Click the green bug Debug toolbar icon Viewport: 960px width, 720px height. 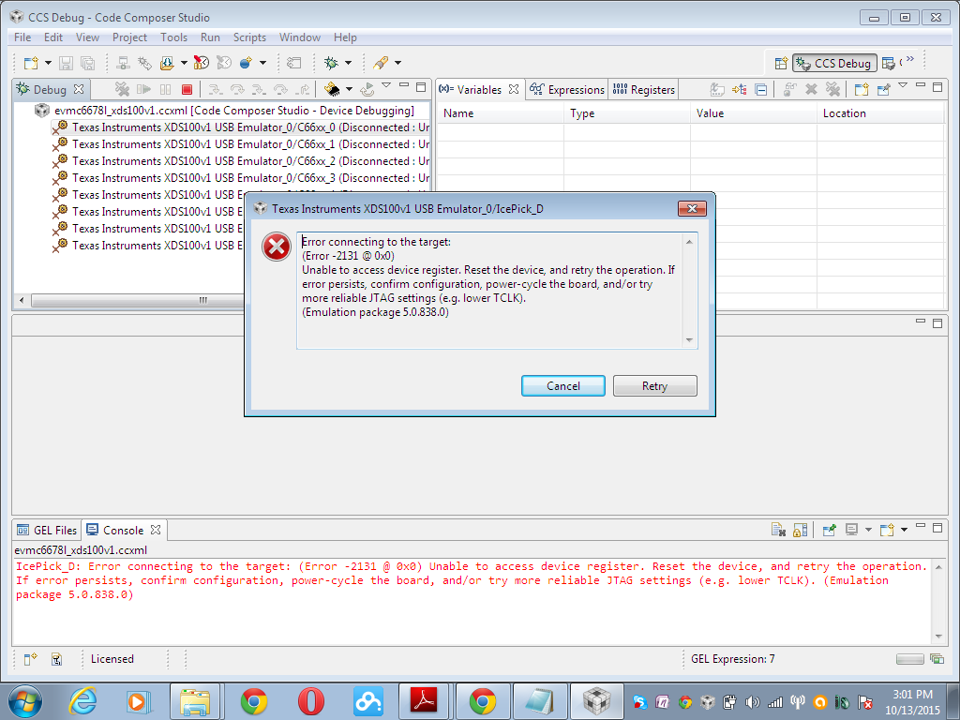point(331,63)
